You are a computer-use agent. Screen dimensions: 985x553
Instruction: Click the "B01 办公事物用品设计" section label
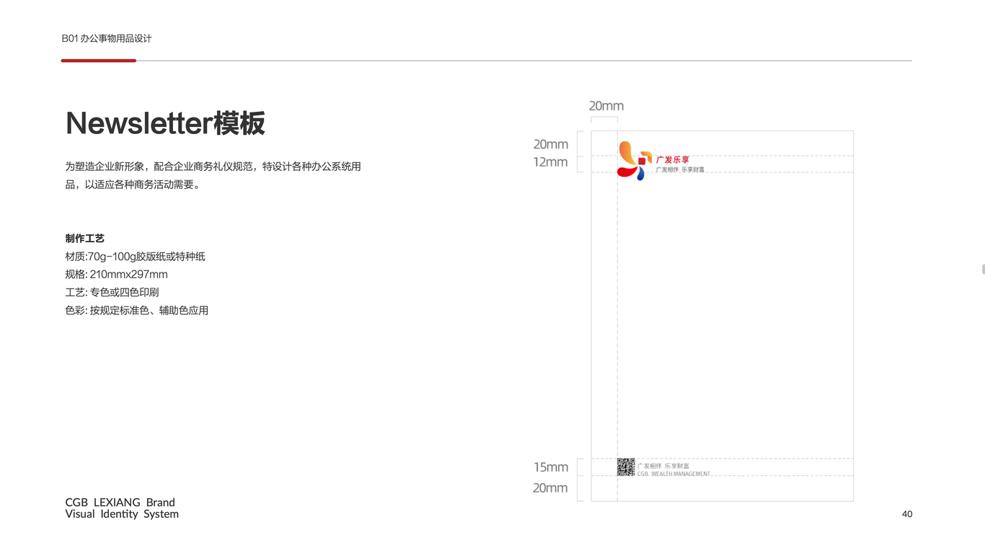[x=107, y=38]
